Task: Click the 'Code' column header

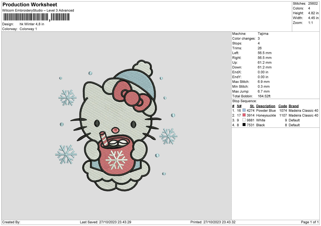Action: pos(282,106)
